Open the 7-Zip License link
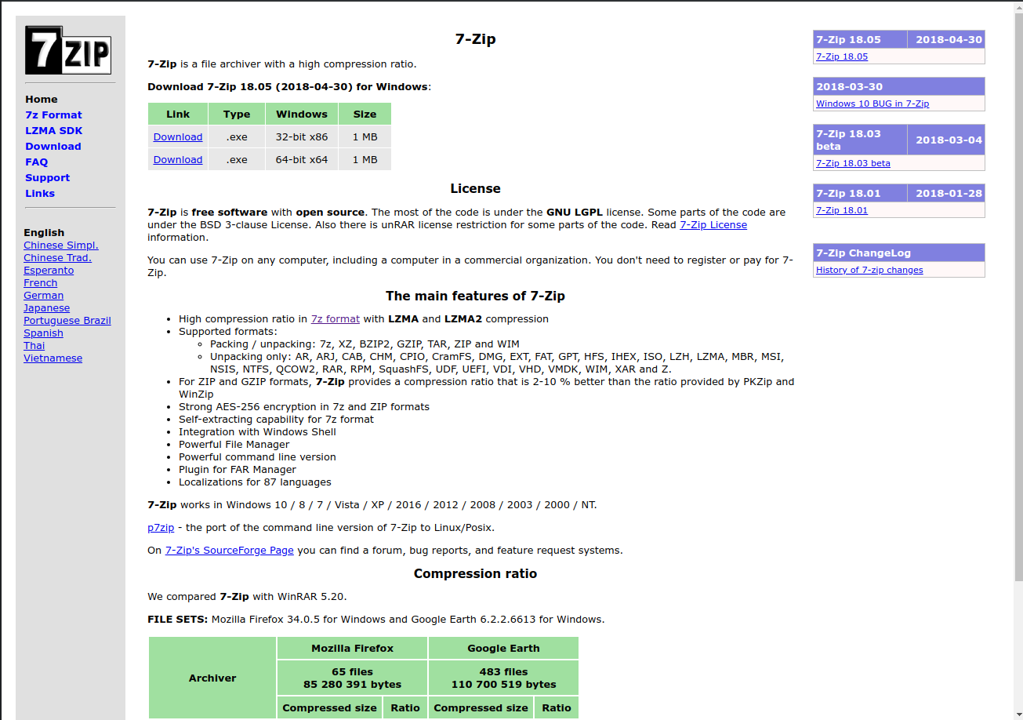The width and height of the screenshot is (1023, 720). tap(713, 225)
